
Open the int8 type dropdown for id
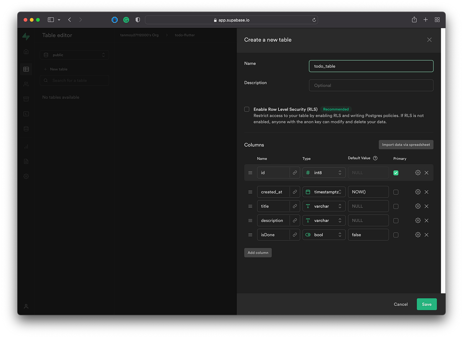[324, 172]
